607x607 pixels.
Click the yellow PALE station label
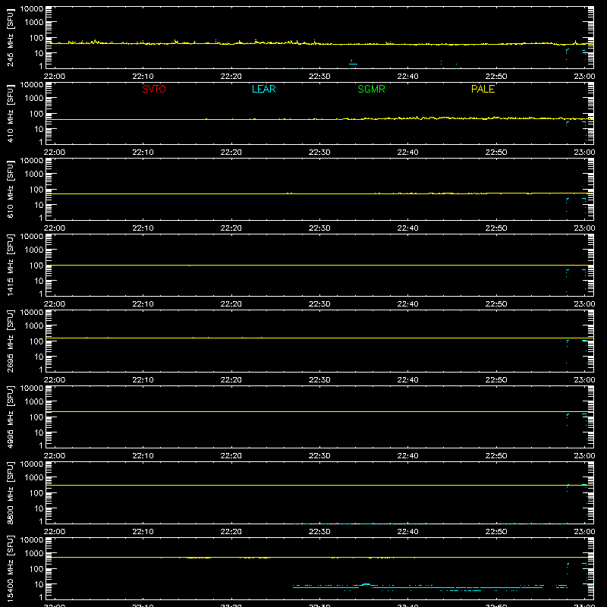(483, 89)
